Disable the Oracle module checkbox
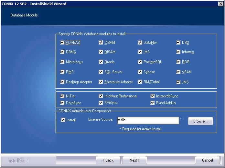Image resolution: width=225 pixels, height=168 pixels. (x=101, y=62)
